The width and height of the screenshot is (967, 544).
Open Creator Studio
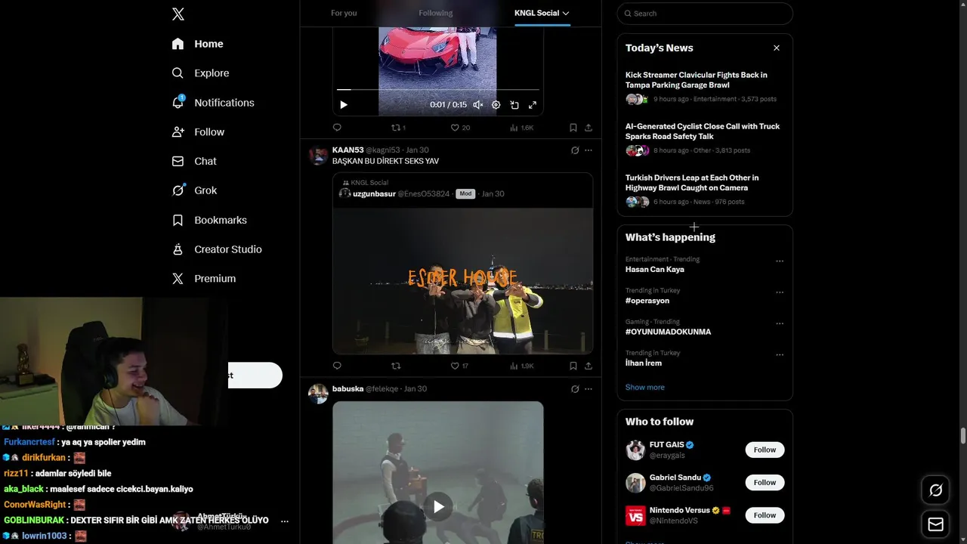tap(218, 249)
